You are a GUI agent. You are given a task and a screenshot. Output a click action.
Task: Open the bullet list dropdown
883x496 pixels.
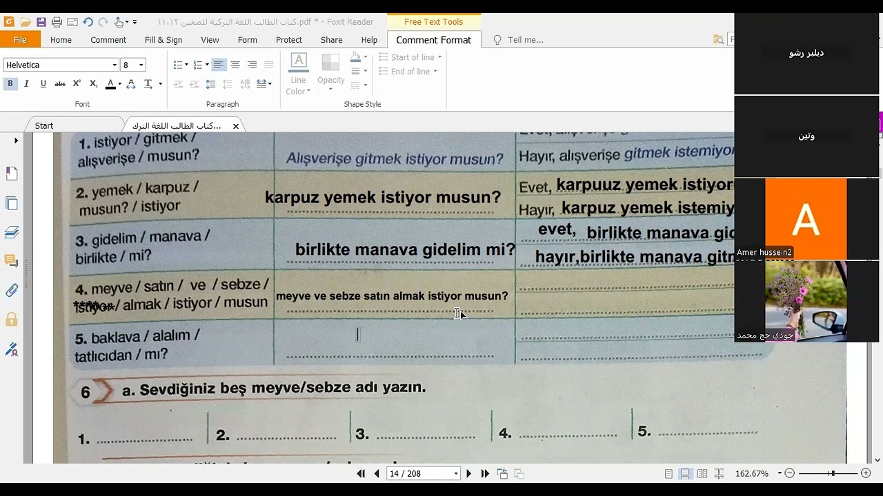[186, 65]
